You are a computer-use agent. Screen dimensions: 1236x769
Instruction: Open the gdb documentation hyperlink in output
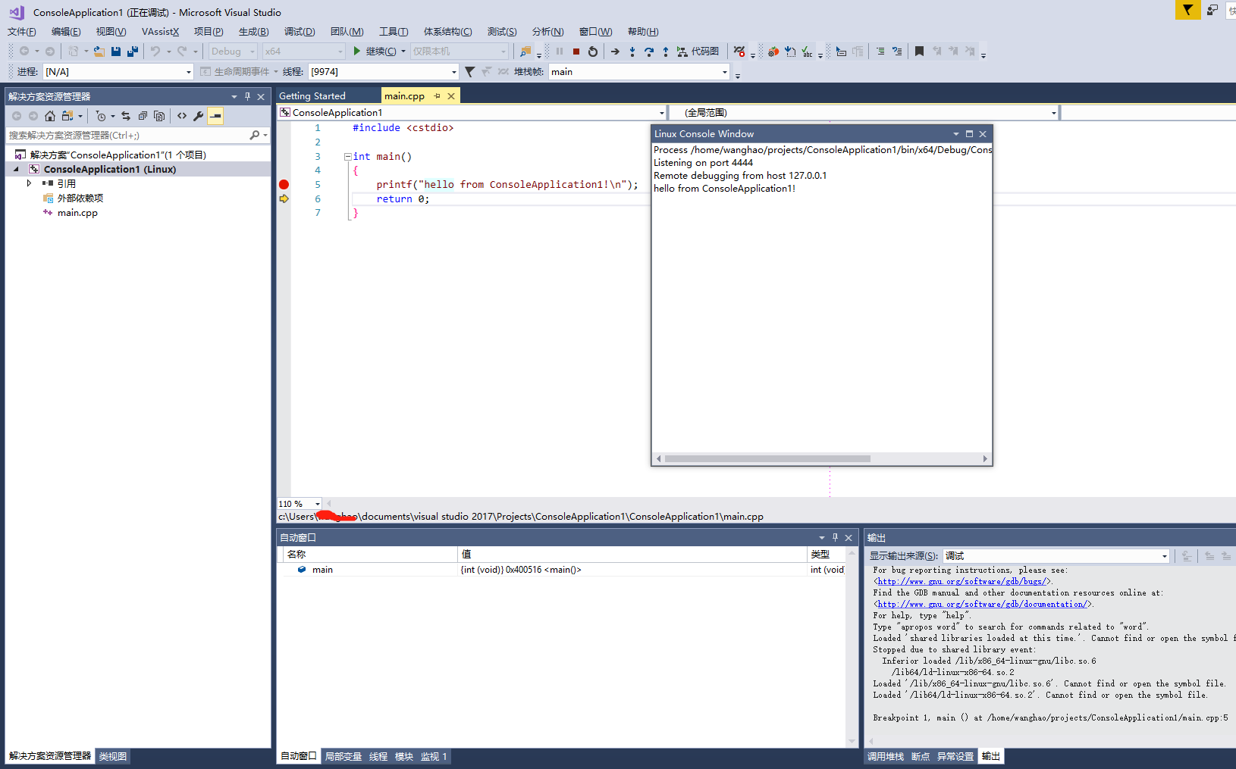[x=982, y=605]
